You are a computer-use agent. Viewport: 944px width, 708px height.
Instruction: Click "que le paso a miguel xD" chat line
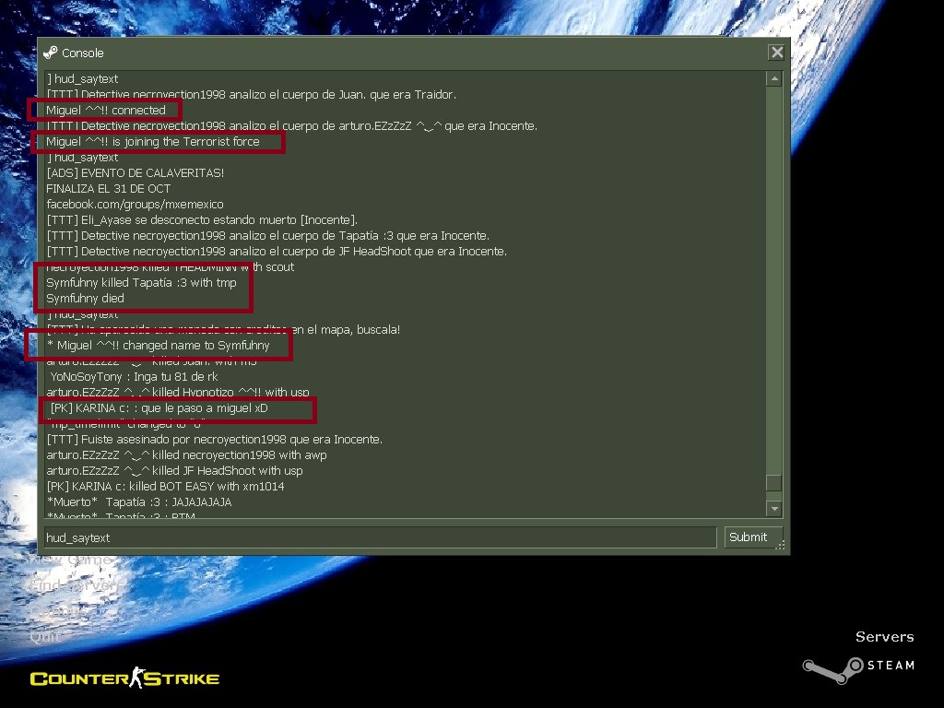159,408
